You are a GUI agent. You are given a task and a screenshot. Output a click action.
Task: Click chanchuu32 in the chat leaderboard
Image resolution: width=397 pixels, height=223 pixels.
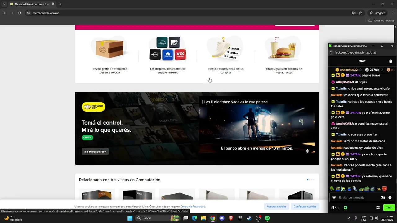coord(348,70)
